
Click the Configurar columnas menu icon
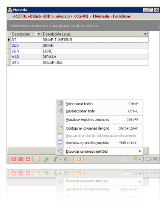(x=60, y=128)
